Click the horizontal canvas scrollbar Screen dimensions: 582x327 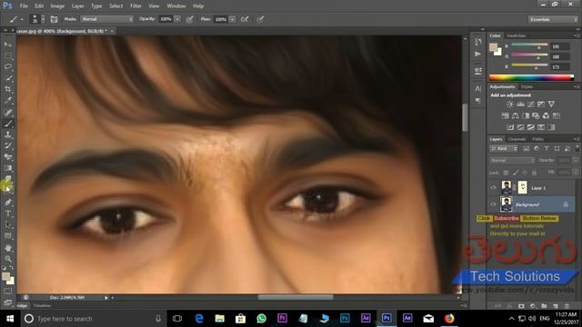296,297
